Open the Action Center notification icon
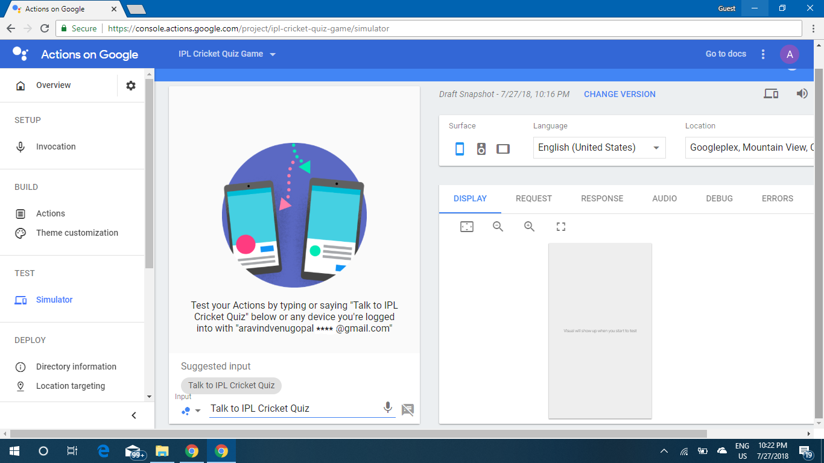The height and width of the screenshot is (463, 824). point(806,451)
